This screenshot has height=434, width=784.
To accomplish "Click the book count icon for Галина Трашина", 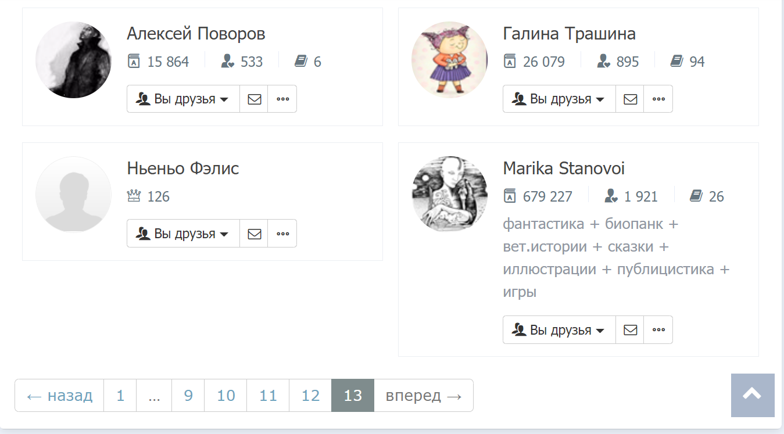I will [x=676, y=62].
